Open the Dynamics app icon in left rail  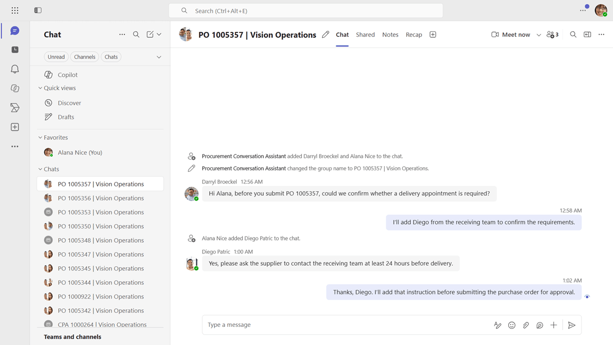[x=15, y=108]
